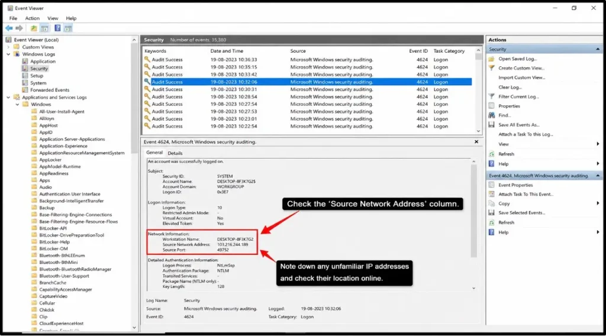Select the General tab
606x336 pixels.
(x=154, y=153)
